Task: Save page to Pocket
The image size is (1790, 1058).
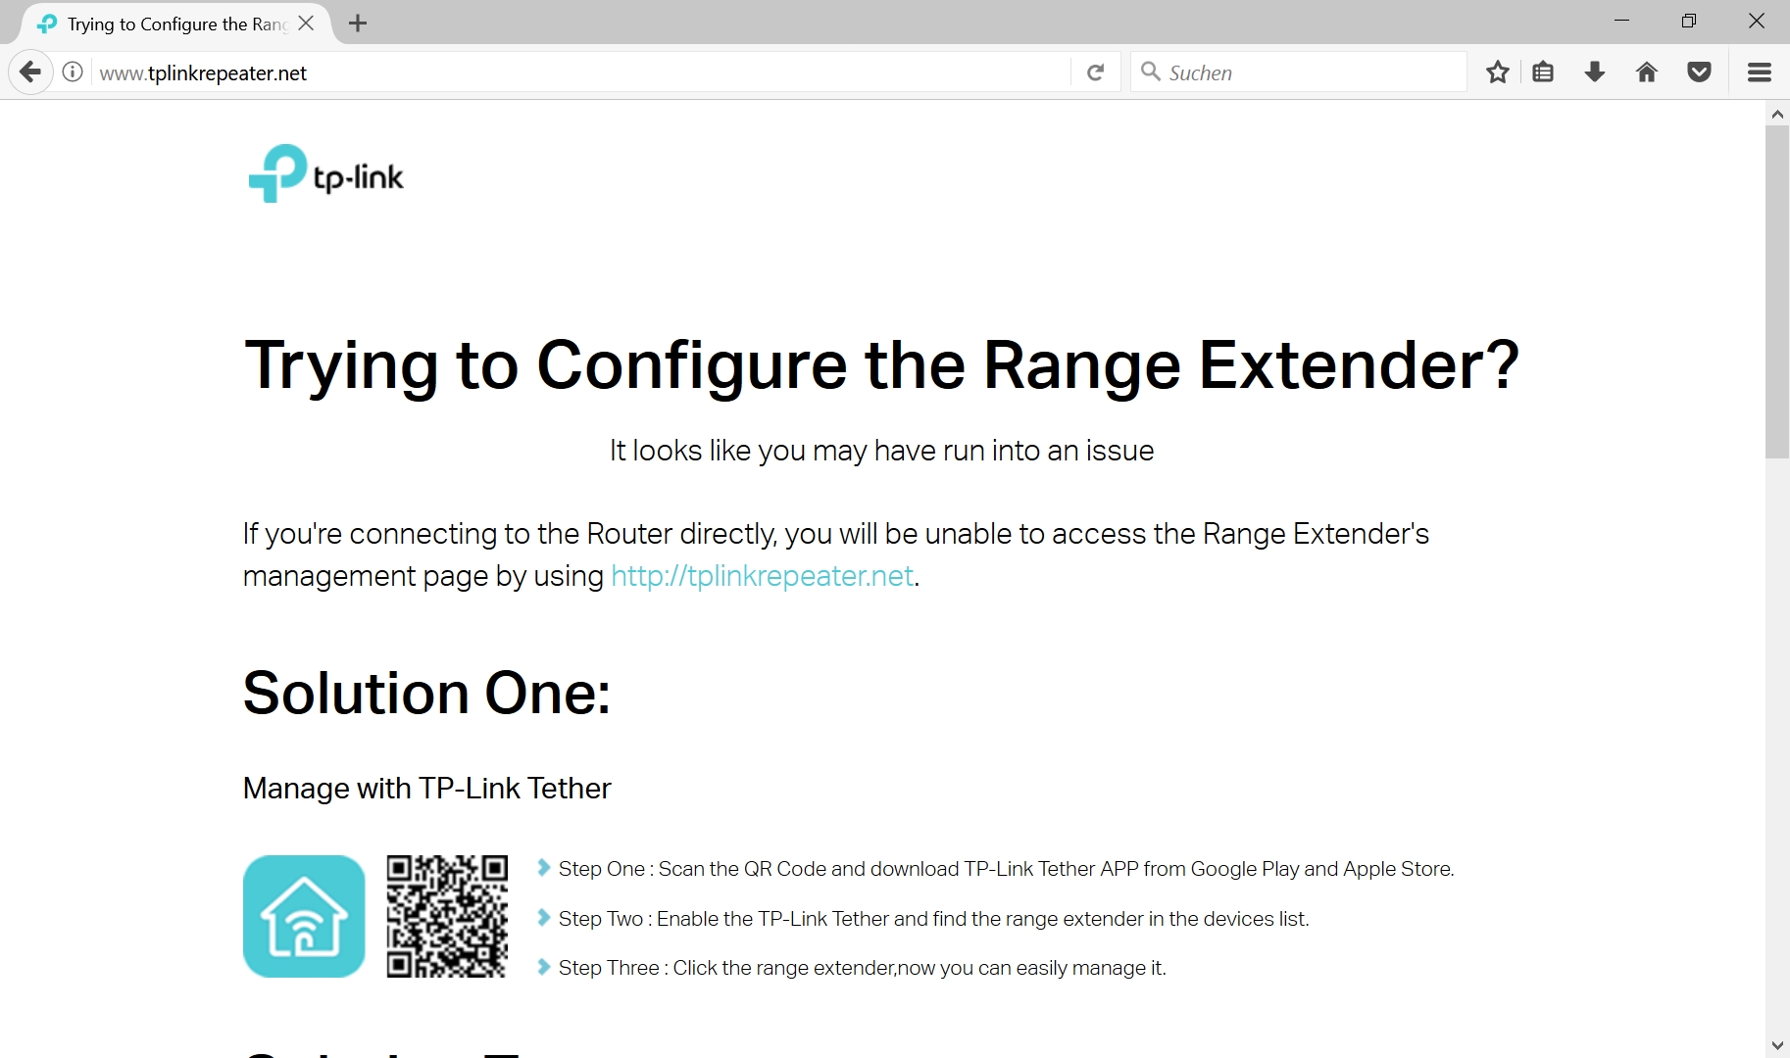Action: tap(1700, 72)
